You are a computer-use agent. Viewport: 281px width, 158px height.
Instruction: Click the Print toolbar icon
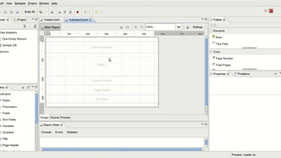click(17, 12)
